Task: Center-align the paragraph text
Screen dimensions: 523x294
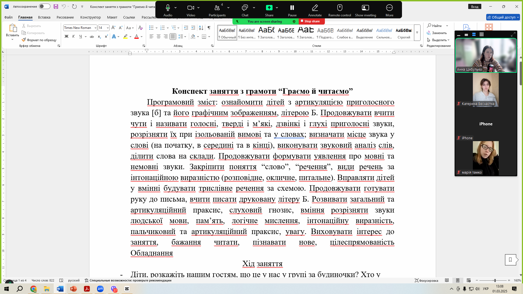Action: point(158,37)
